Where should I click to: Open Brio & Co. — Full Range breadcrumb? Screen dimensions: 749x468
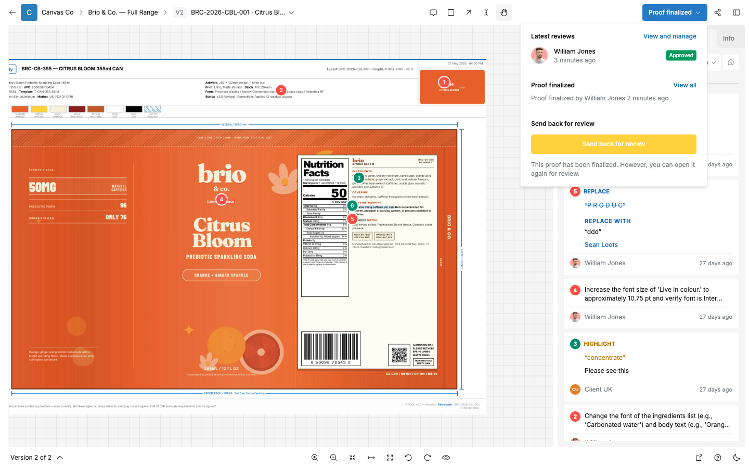click(x=123, y=12)
